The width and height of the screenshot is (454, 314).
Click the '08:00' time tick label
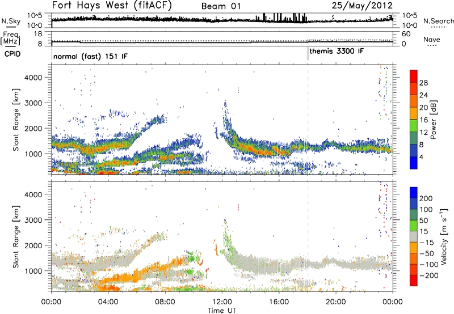(165, 302)
